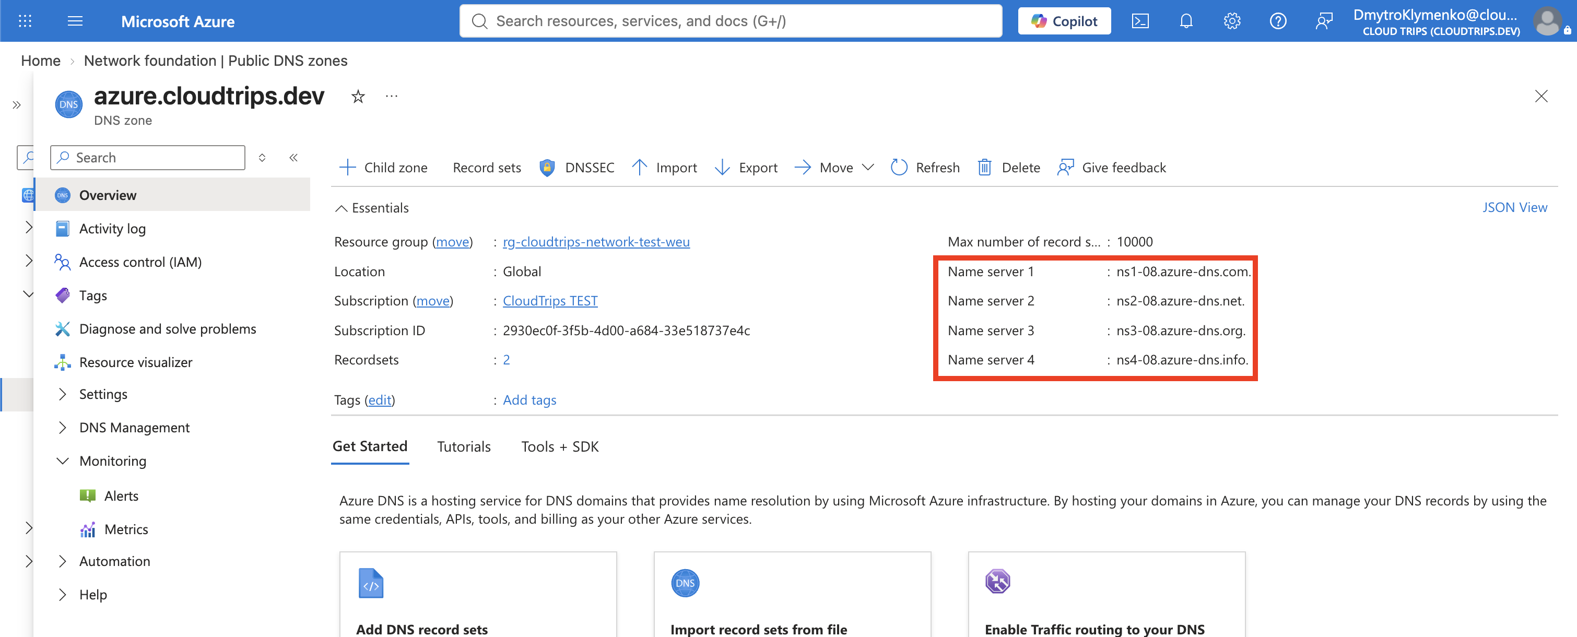Expand Help group

[93, 595]
